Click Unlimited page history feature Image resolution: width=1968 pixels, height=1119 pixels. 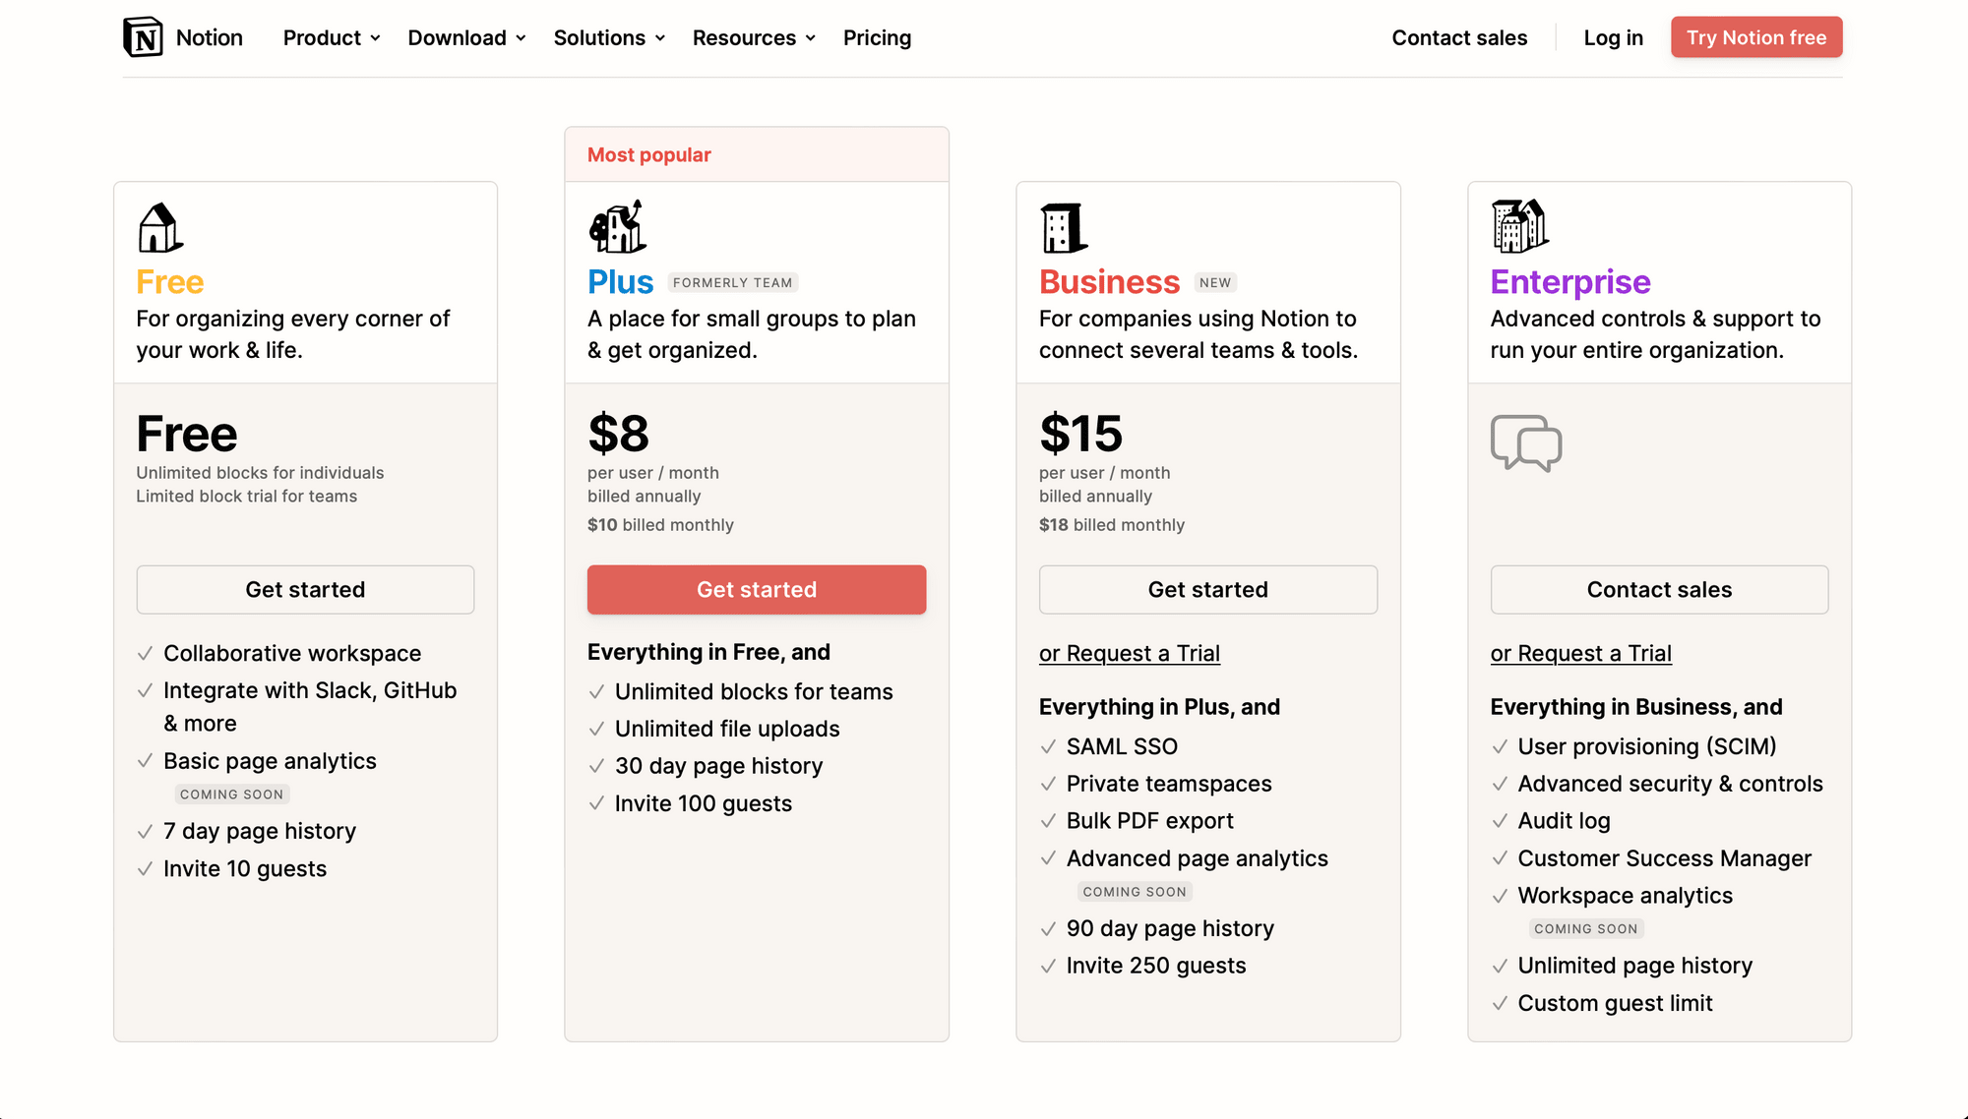pos(1634,967)
